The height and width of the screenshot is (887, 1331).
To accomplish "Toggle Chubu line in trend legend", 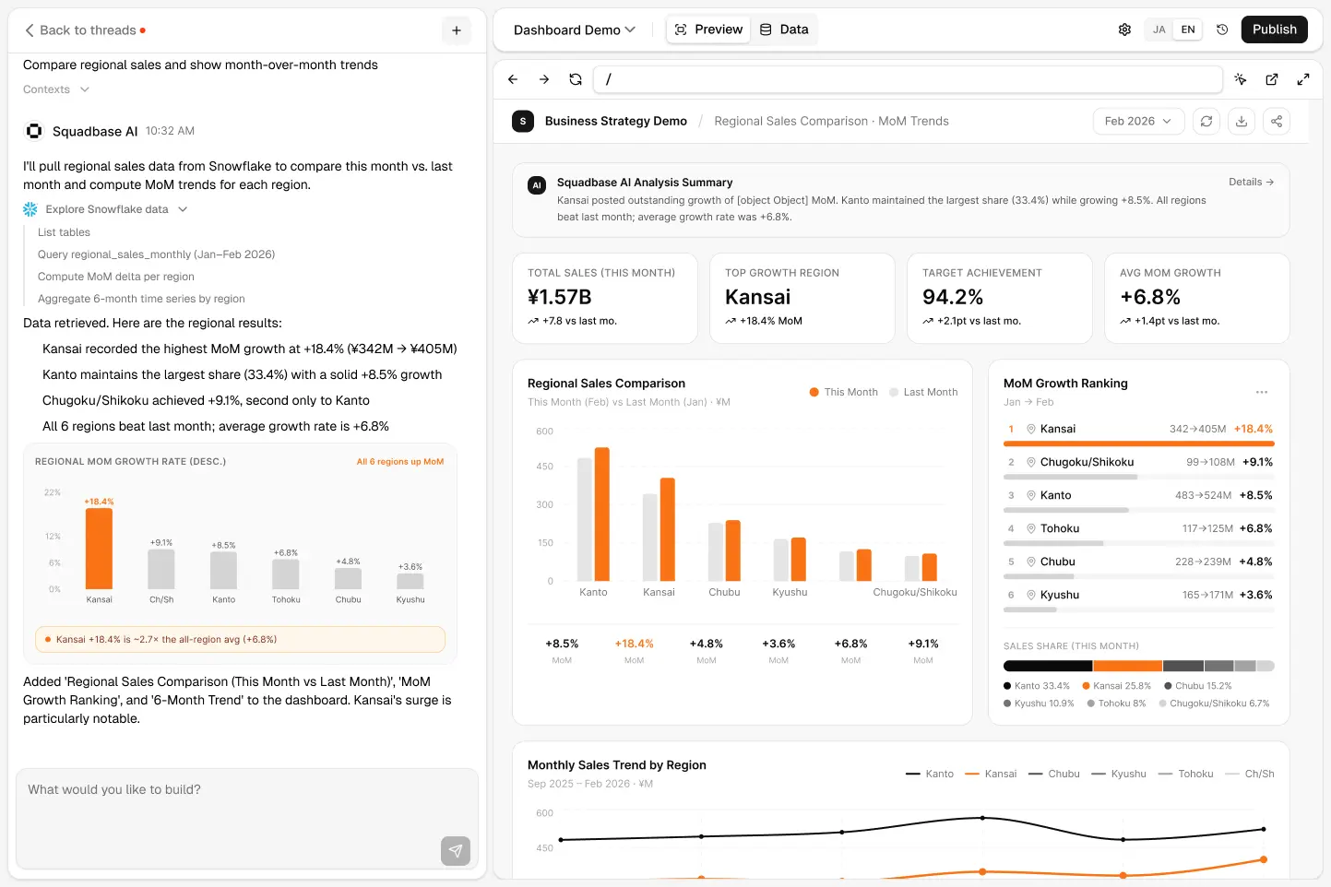I will coord(1054,774).
